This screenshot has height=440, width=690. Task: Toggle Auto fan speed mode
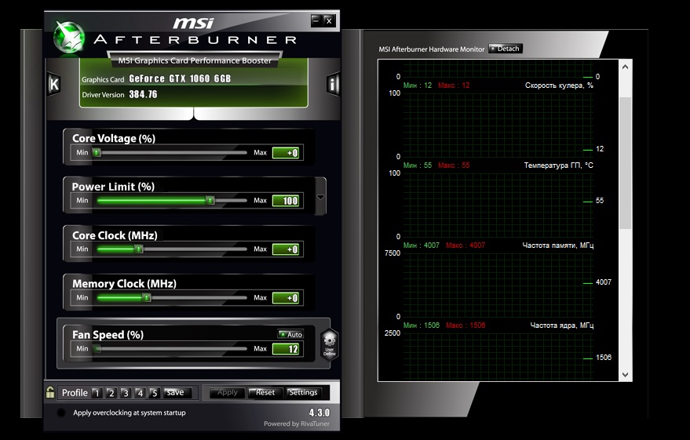click(x=290, y=334)
